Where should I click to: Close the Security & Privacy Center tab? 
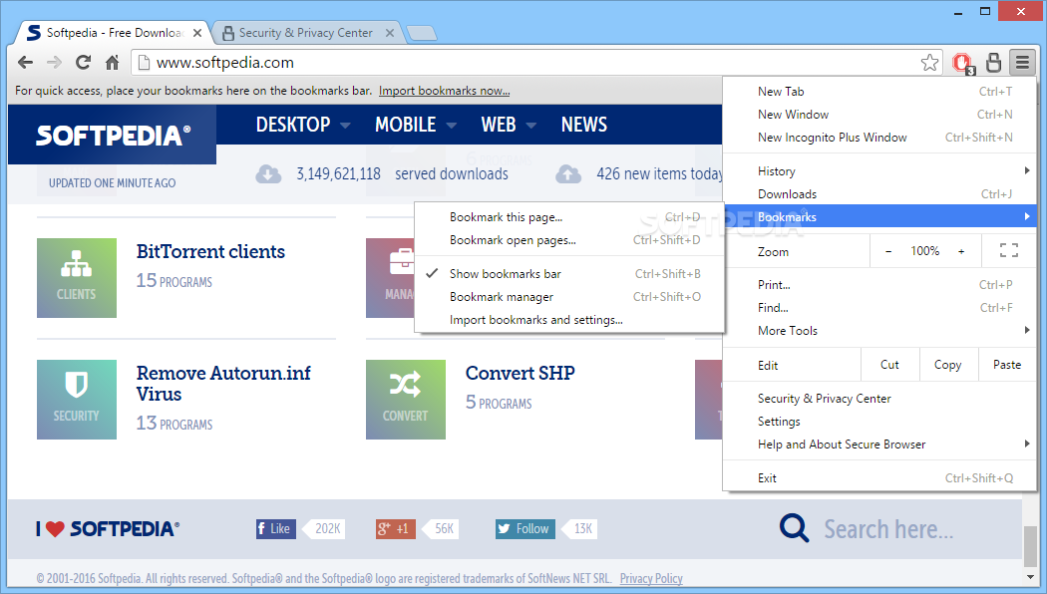(x=390, y=33)
